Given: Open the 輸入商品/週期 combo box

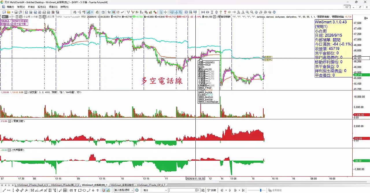Looking at the screenshot, I should (x=124, y=190).
